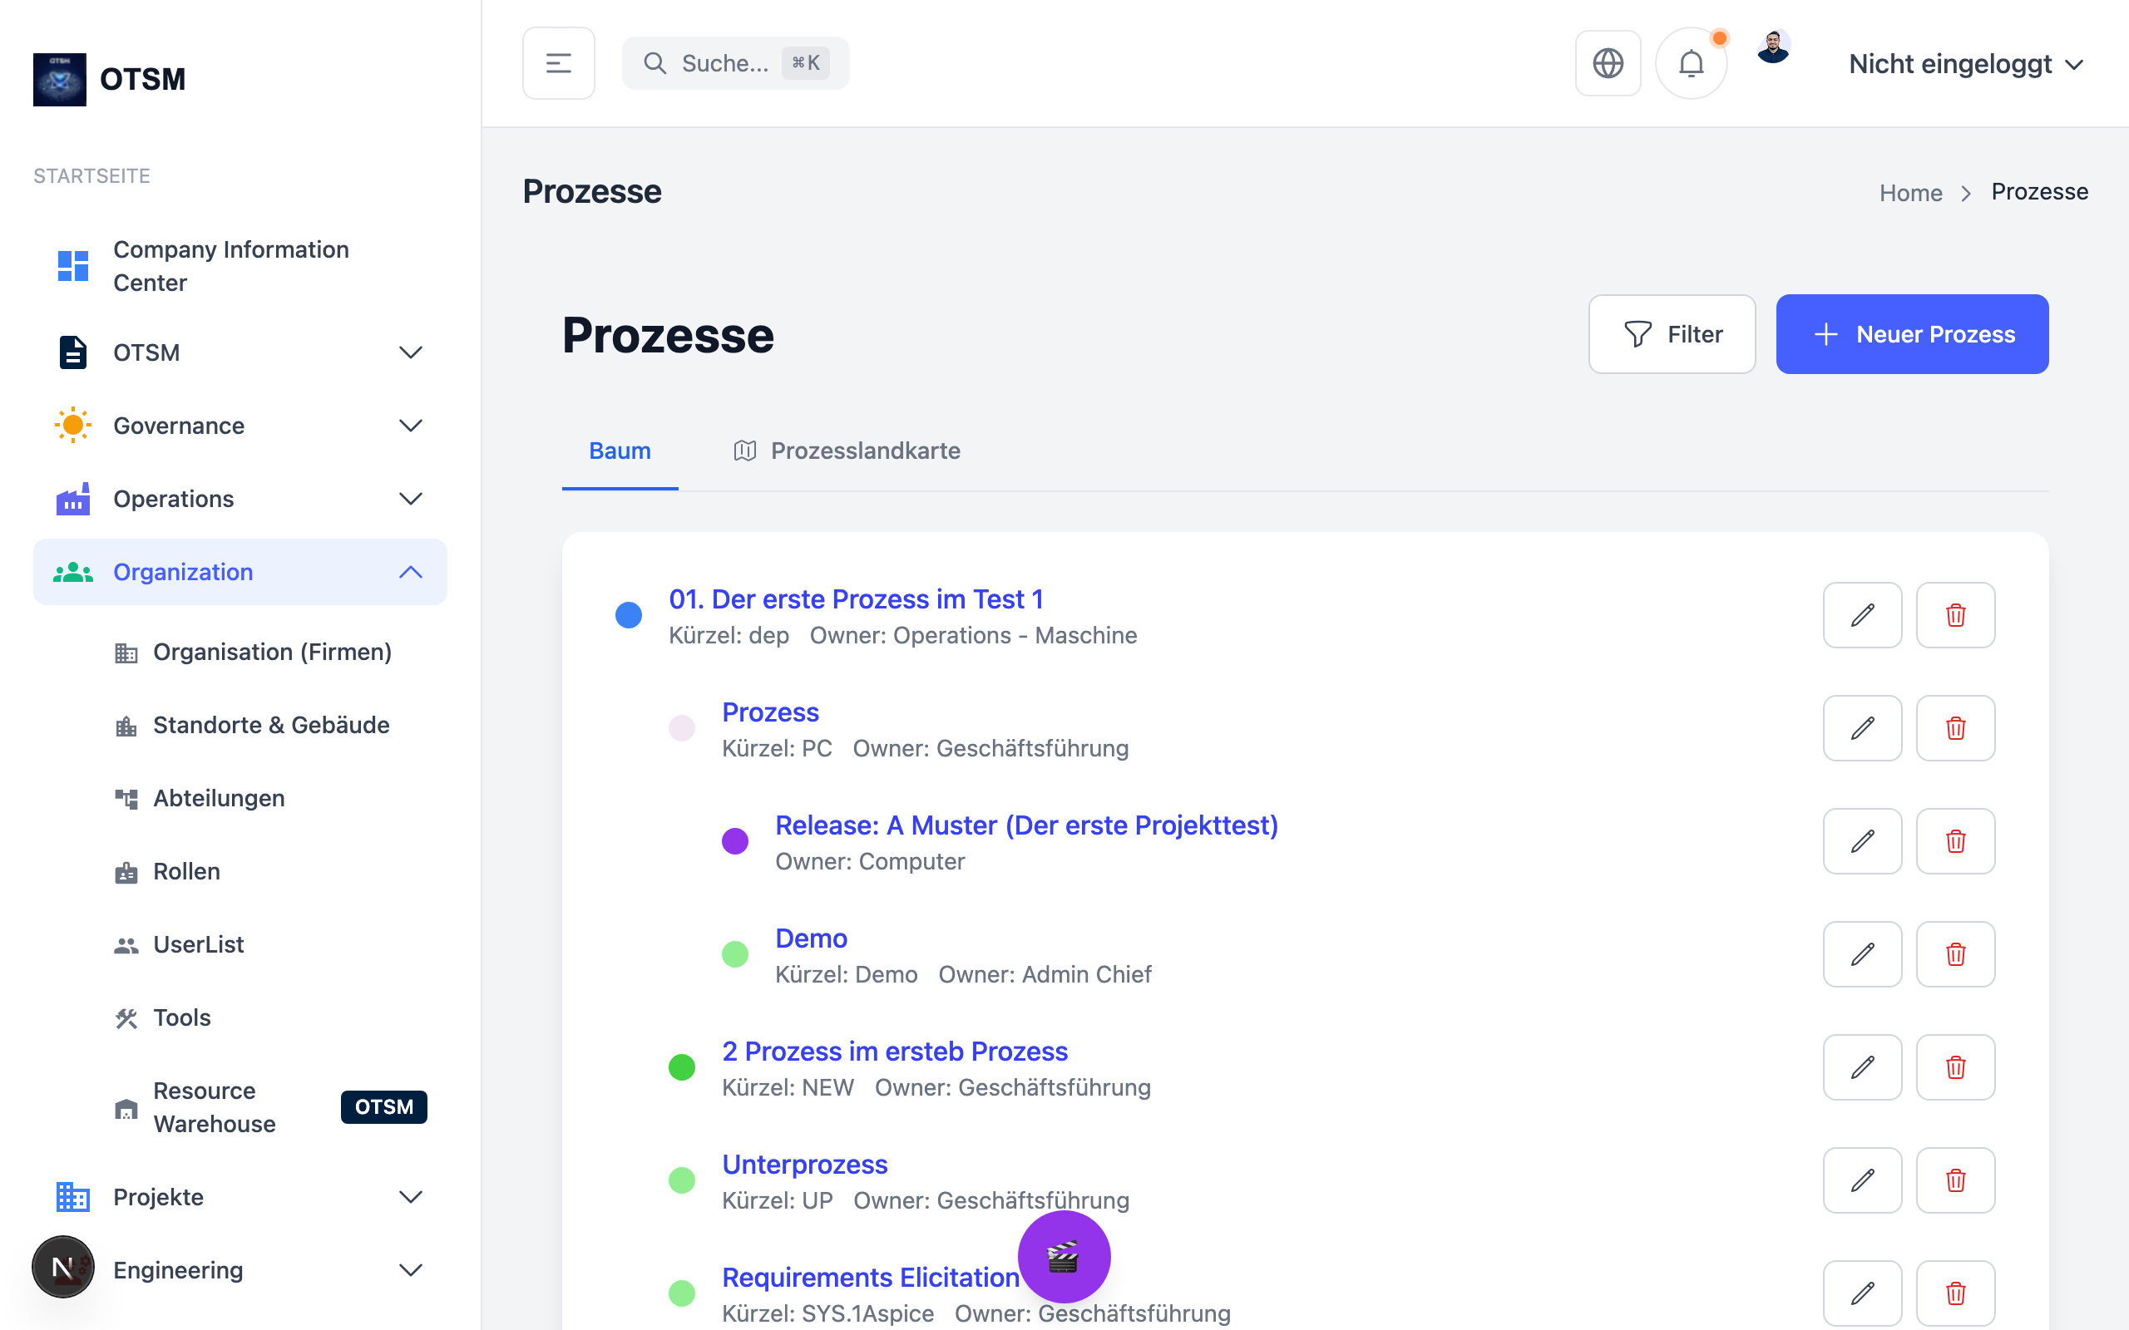Image resolution: width=2129 pixels, height=1330 pixels.
Task: Click edit pencil for Demo process
Action: (1861, 954)
